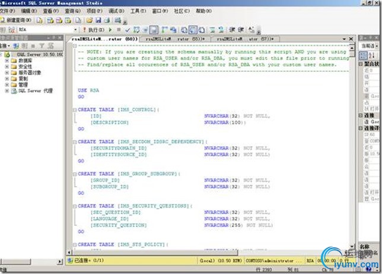Expand the 管理 folder node
Screen dimensions: 382x274
(x=7, y=85)
